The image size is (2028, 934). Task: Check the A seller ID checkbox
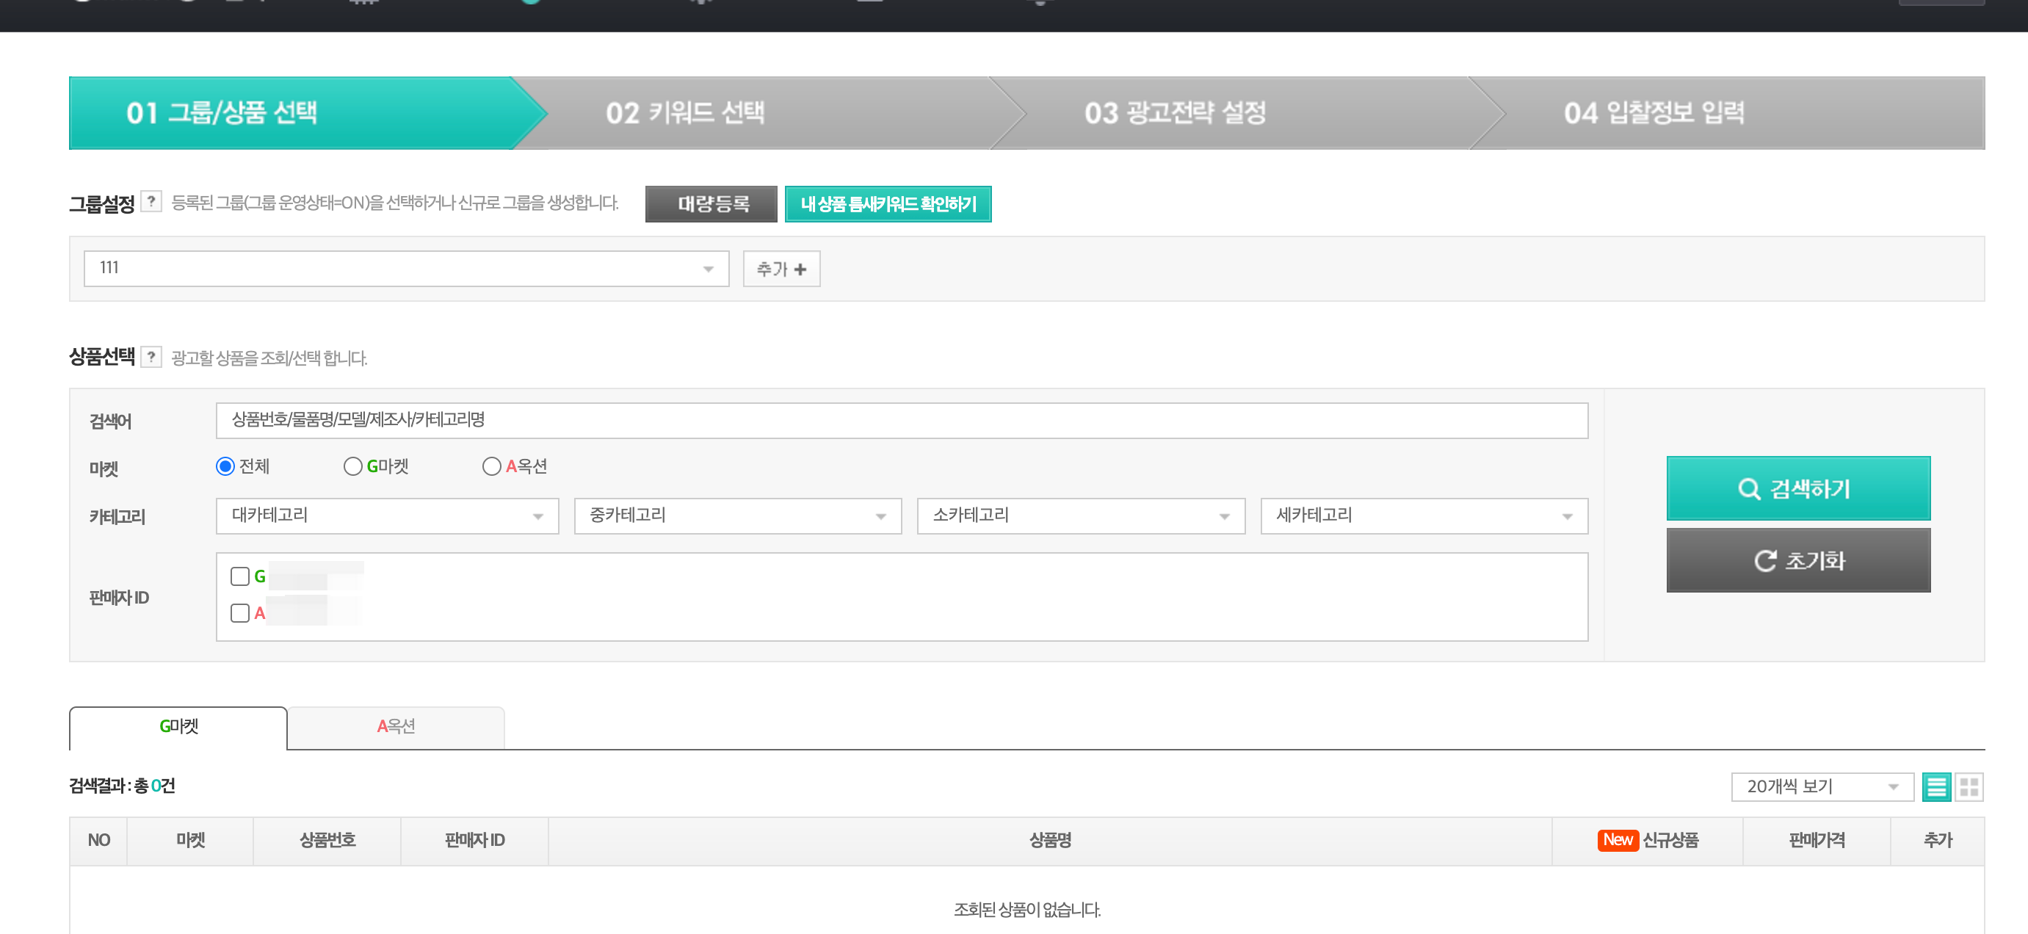coord(240,612)
